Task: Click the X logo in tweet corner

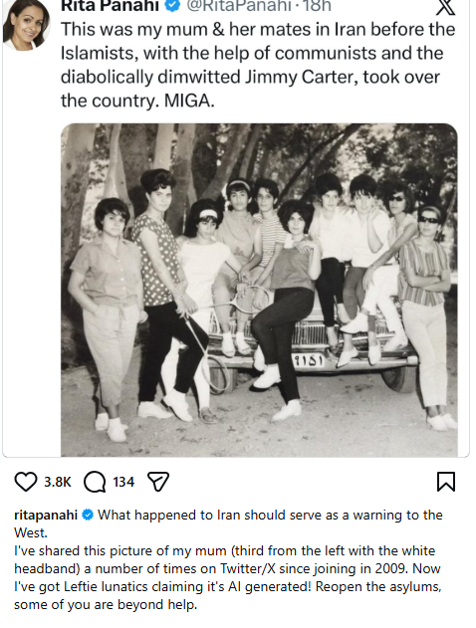Action: pos(445,6)
